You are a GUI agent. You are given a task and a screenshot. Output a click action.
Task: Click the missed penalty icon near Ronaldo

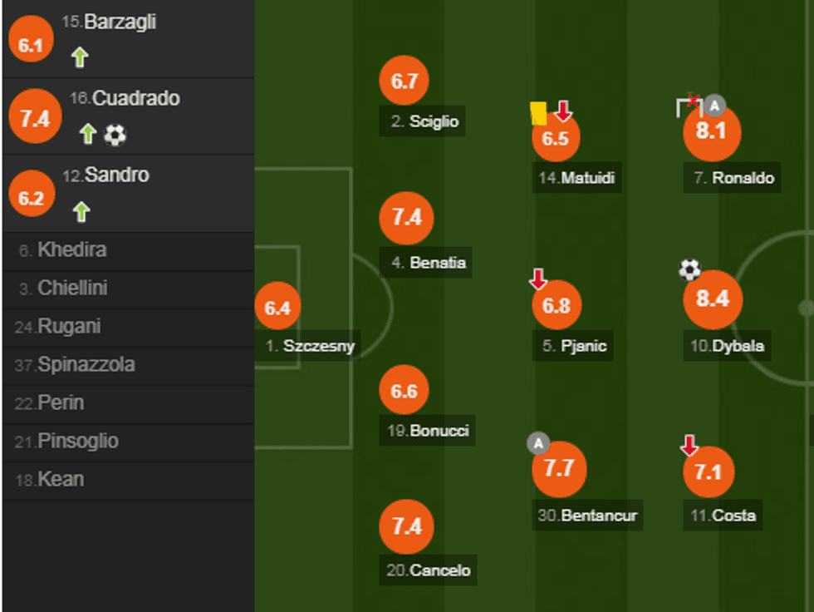click(689, 106)
